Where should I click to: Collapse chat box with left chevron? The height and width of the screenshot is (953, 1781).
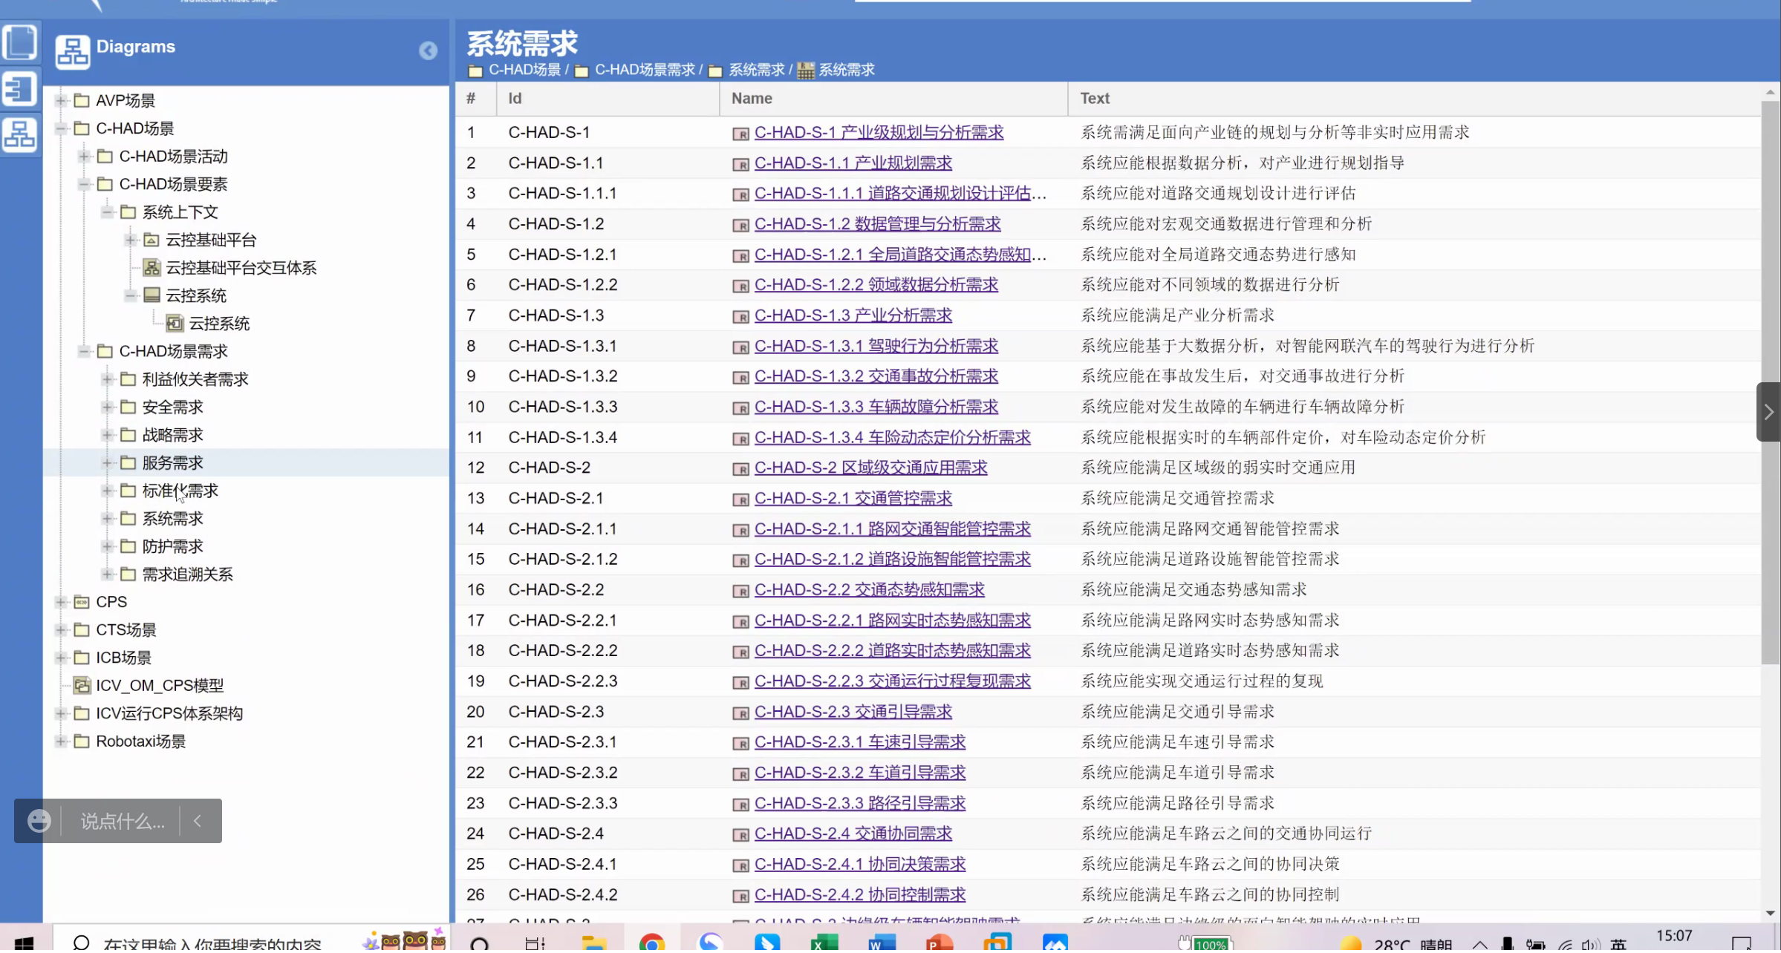point(198,821)
